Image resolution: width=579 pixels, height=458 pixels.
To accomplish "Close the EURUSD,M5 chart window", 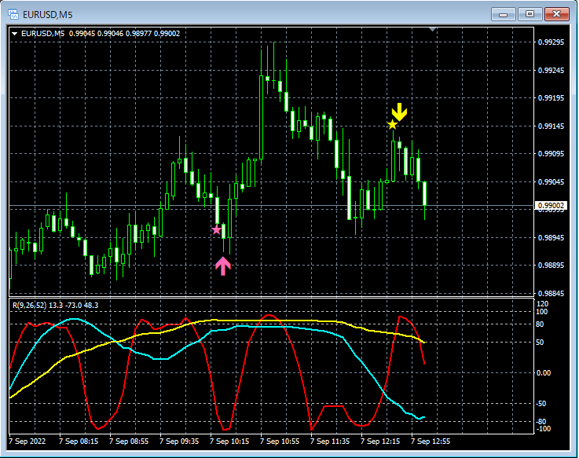I will click(556, 14).
